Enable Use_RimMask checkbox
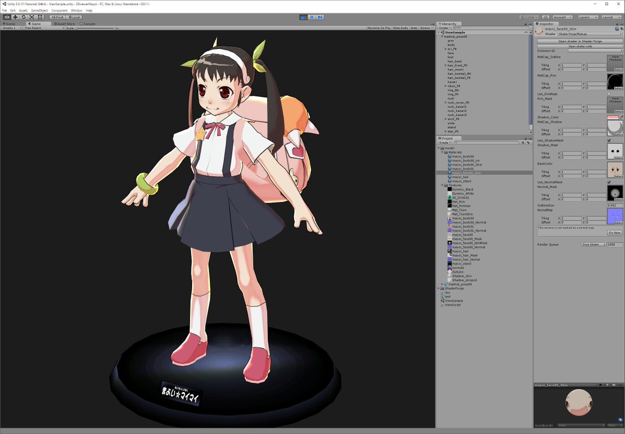625x434 pixels. coord(609,94)
